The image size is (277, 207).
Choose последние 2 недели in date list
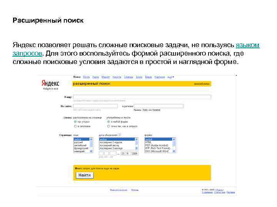117,142
